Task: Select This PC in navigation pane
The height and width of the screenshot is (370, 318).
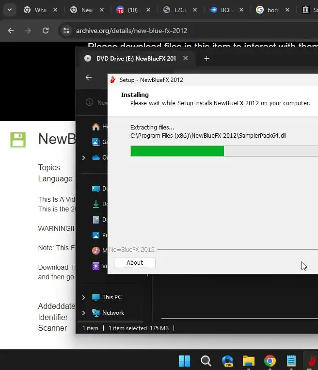Action: click(x=107, y=297)
